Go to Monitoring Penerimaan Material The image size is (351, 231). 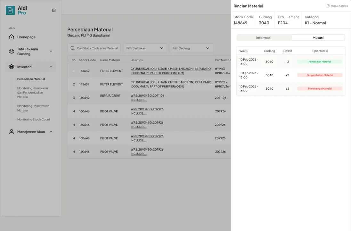33,108
